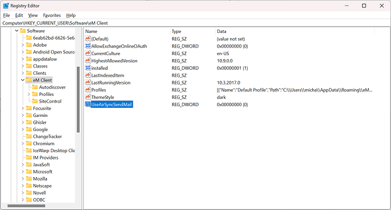Click the ChangeTracker folder icon
391x210 pixels.
pyautogui.click(x=29, y=136)
